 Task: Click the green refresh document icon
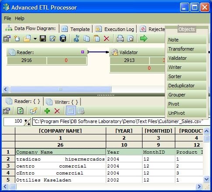click(x=20, y=111)
